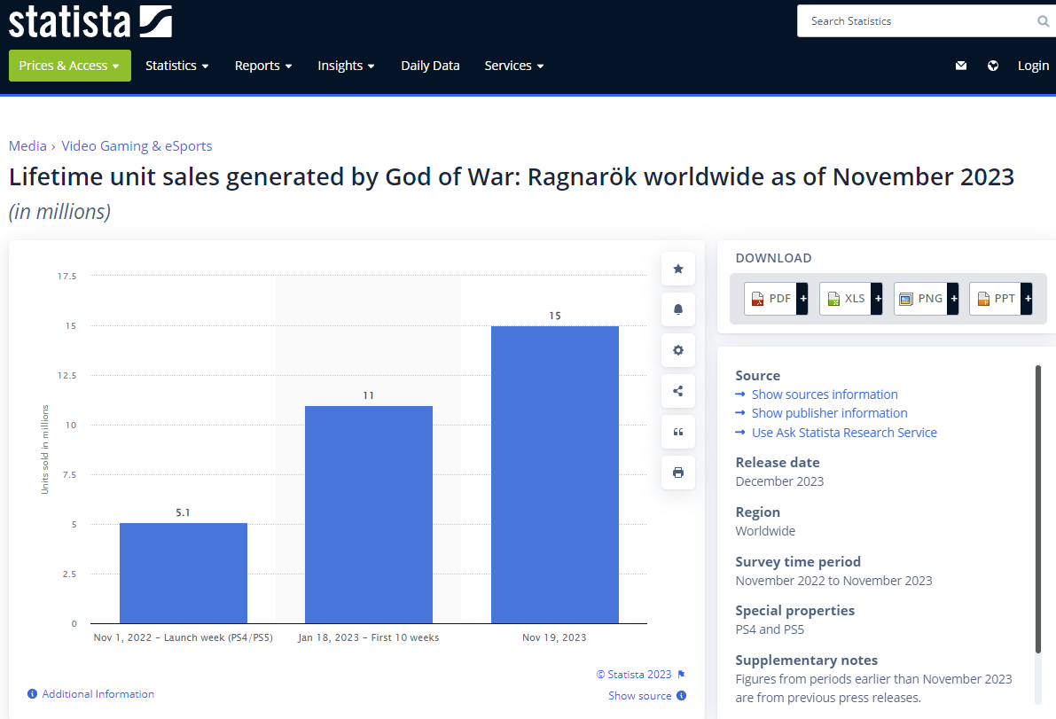Viewport: 1056px width, 719px height.
Task: Expand the Reports menu
Action: point(263,66)
